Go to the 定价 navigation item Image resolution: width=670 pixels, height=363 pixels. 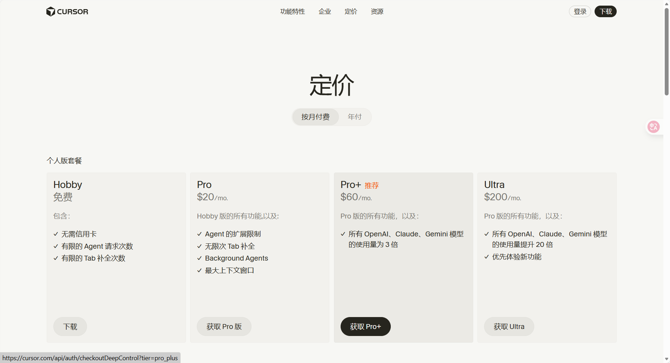[x=351, y=12]
